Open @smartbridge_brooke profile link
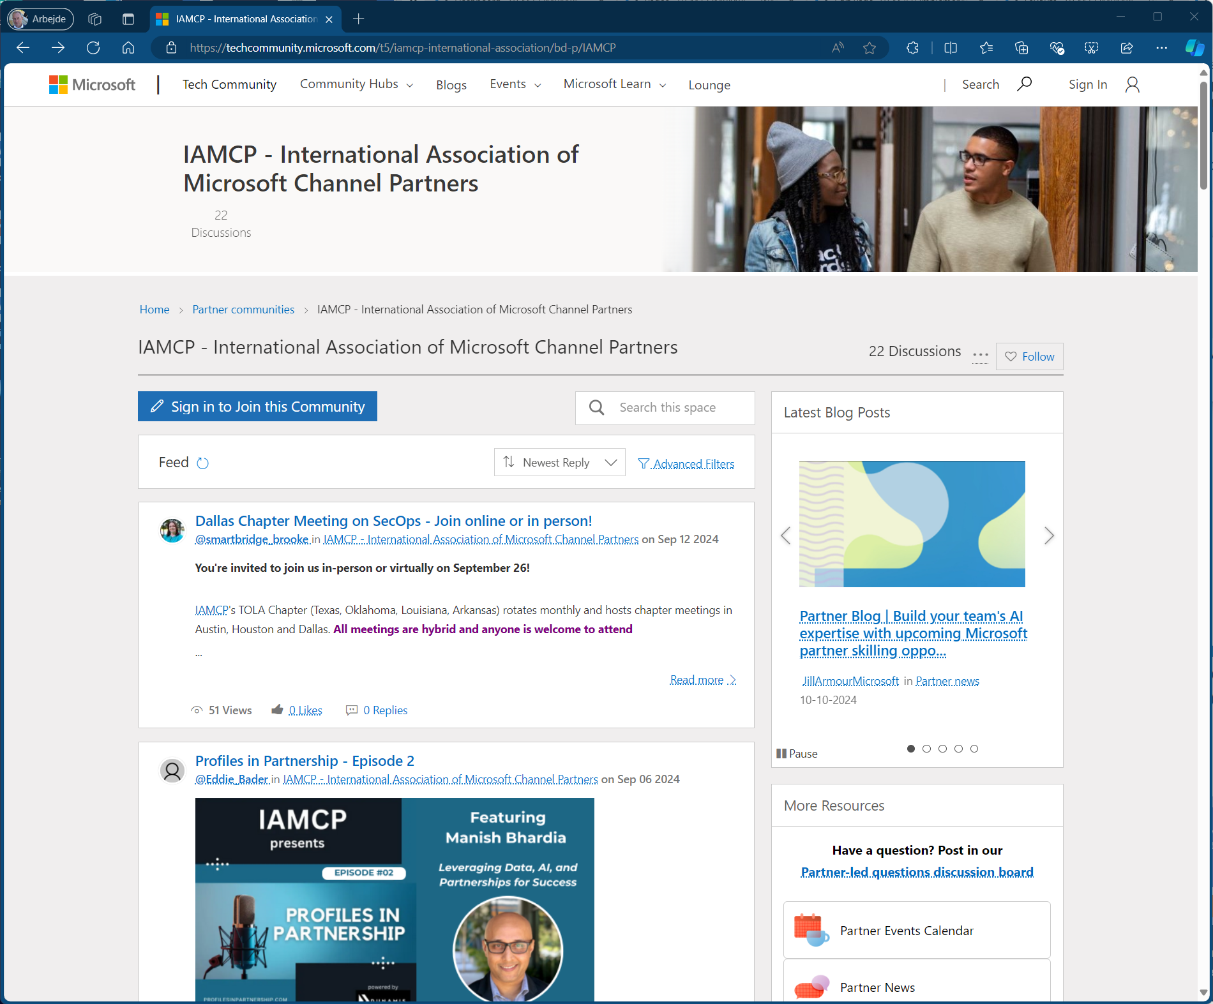Screen dimensions: 1213x1004 click(x=252, y=539)
